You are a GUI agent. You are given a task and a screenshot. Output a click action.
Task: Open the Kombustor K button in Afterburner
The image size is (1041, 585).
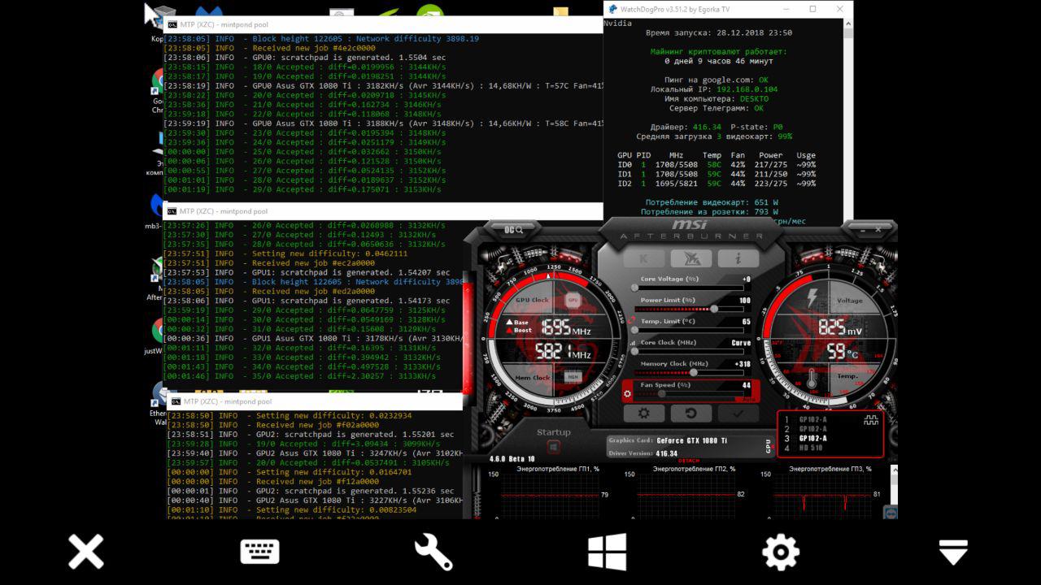643,258
